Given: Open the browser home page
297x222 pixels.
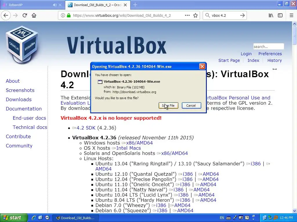Looking at the screenshot, I should pyautogui.click(x=34, y=16).
